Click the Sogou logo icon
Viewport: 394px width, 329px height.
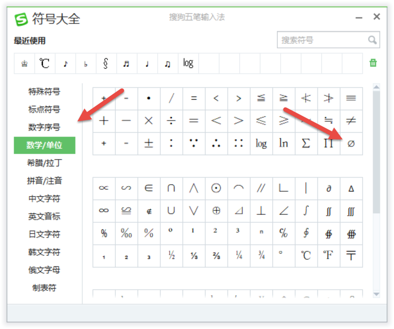[x=21, y=19]
